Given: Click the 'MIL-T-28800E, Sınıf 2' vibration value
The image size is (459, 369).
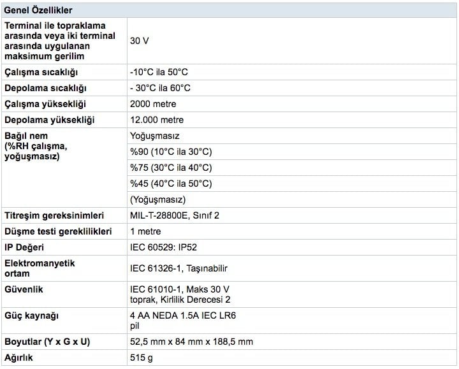Looking at the screenshot, I should coord(175,215).
